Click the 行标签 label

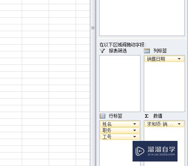pyautogui.click(x=115, y=116)
